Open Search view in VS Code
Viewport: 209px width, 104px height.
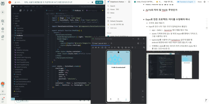24,10
